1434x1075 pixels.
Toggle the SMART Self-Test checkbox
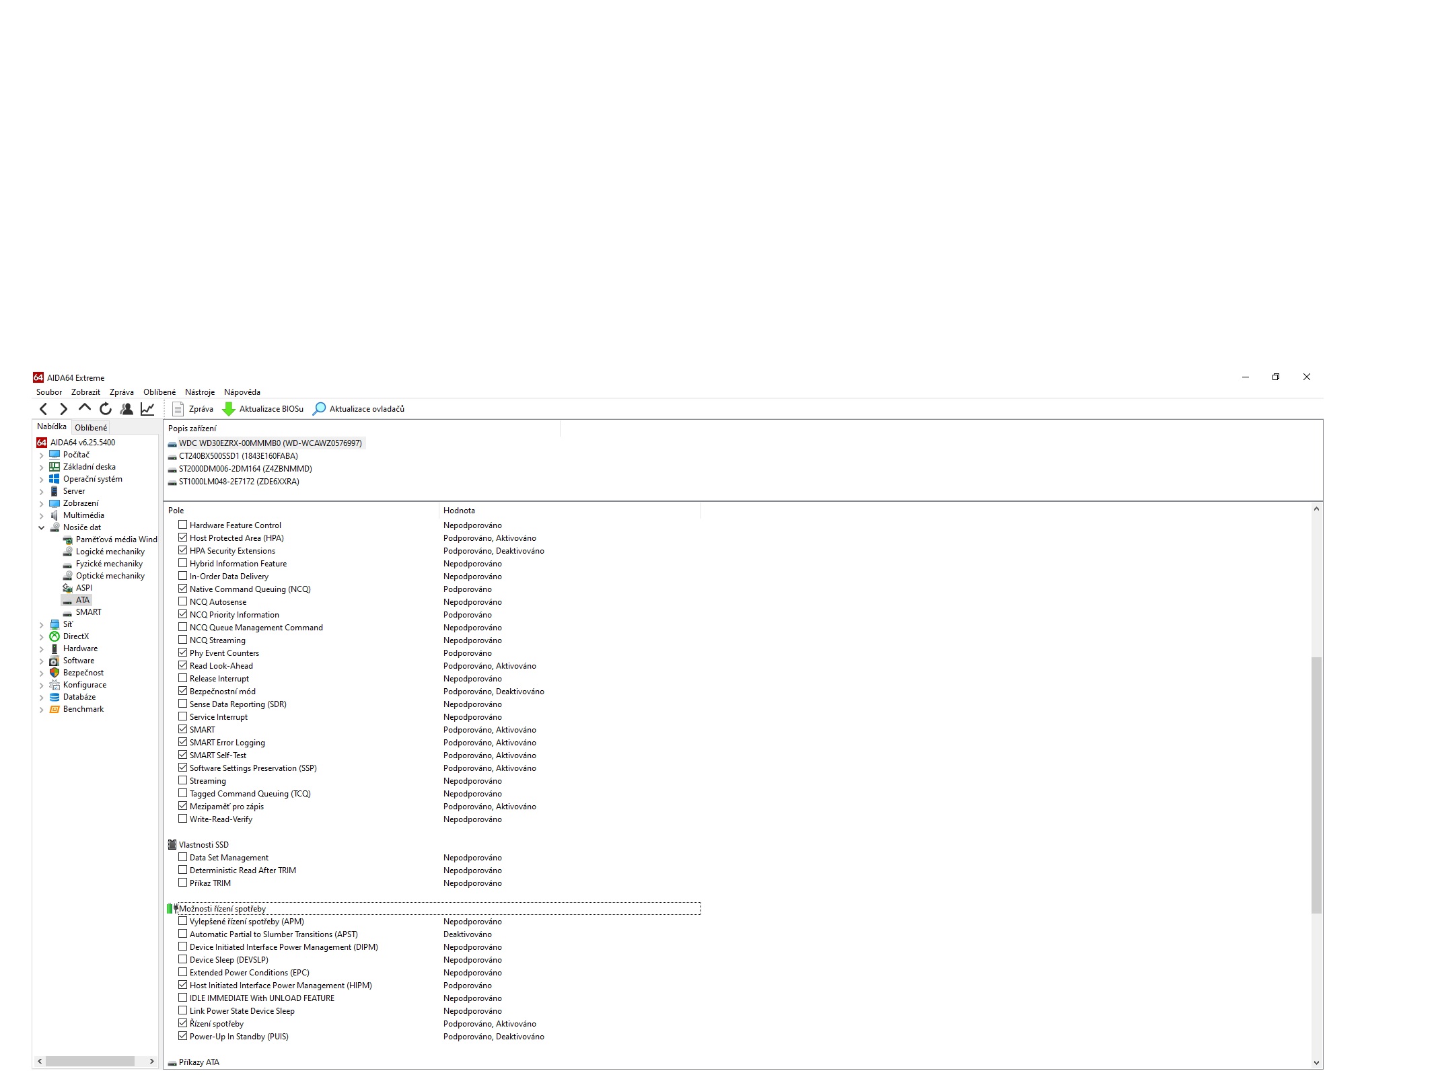[182, 755]
